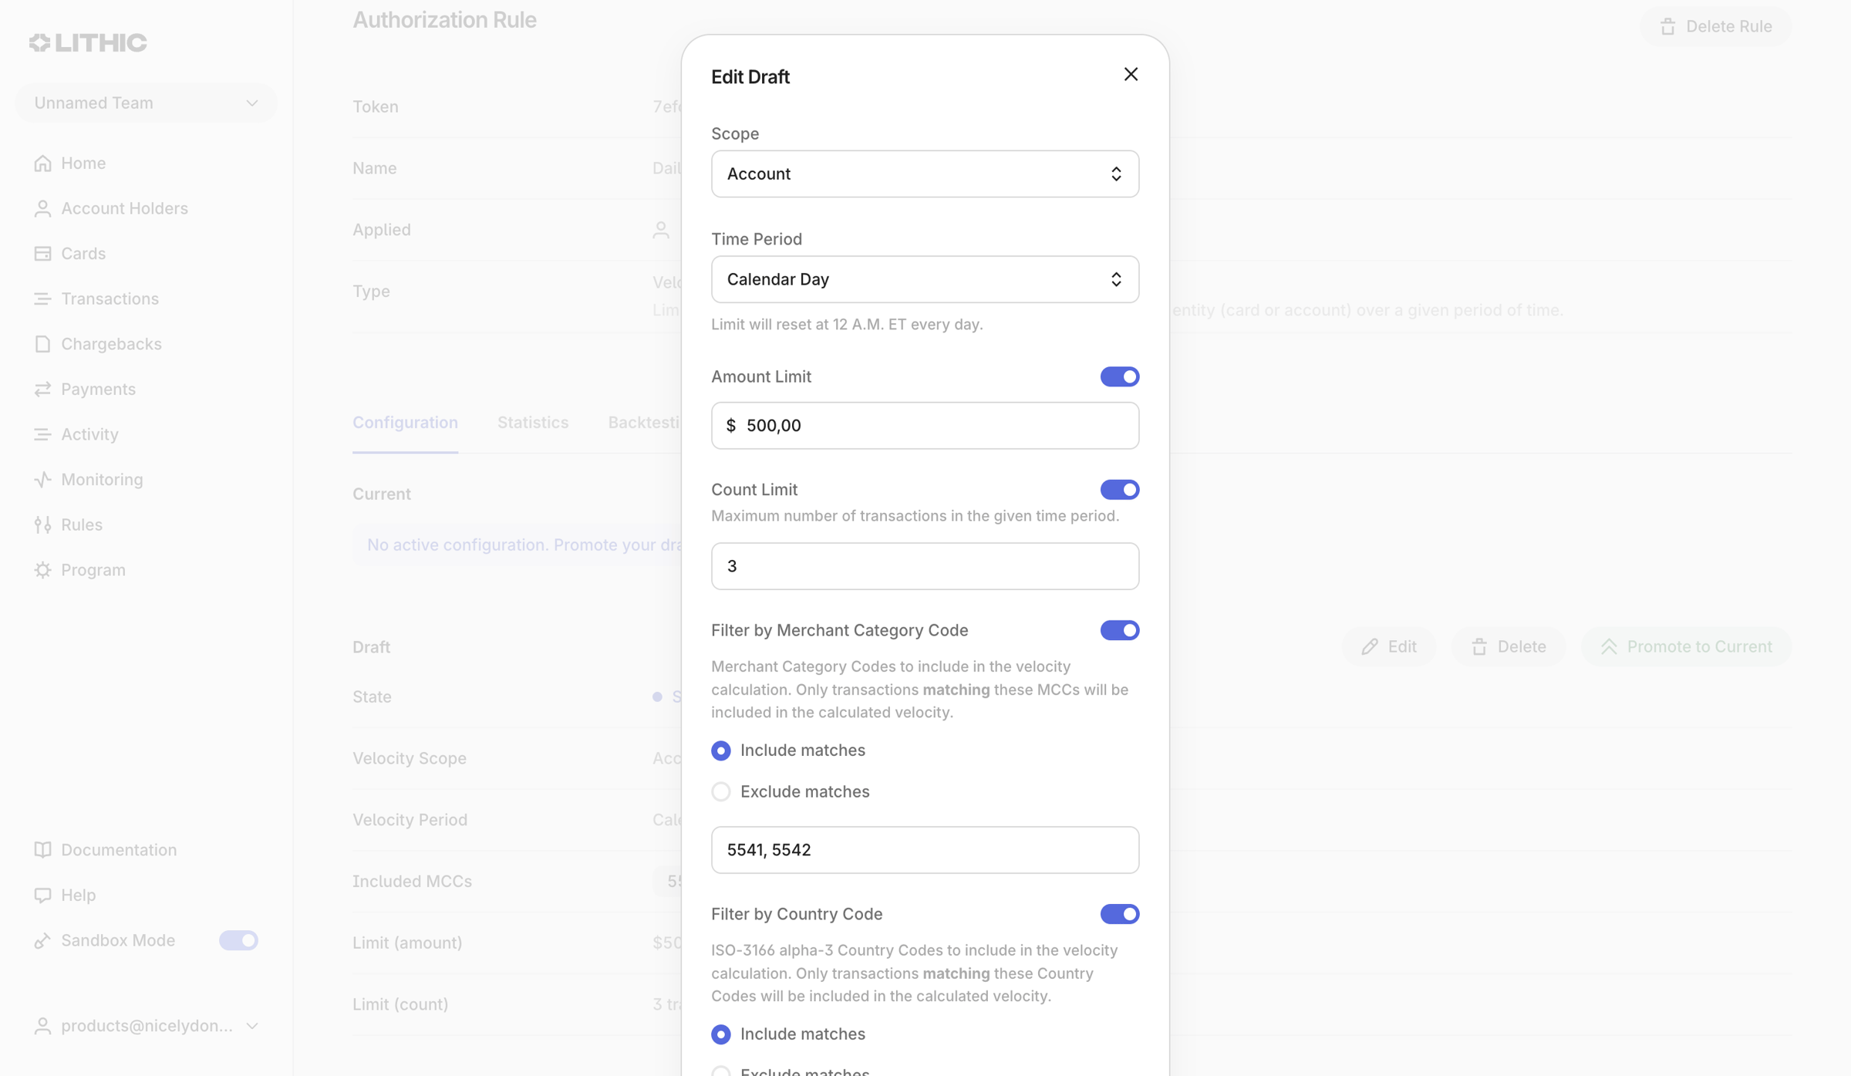Screen dimensions: 1851x1076
Task: Open Transactions list
Action: [96, 299]
